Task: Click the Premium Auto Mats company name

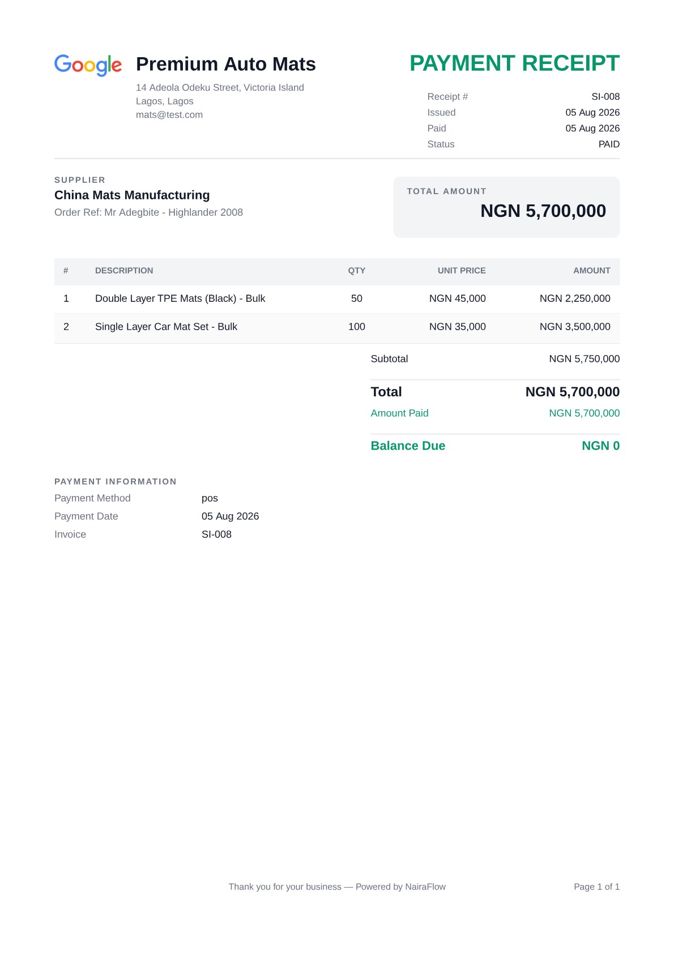Action: point(226,64)
